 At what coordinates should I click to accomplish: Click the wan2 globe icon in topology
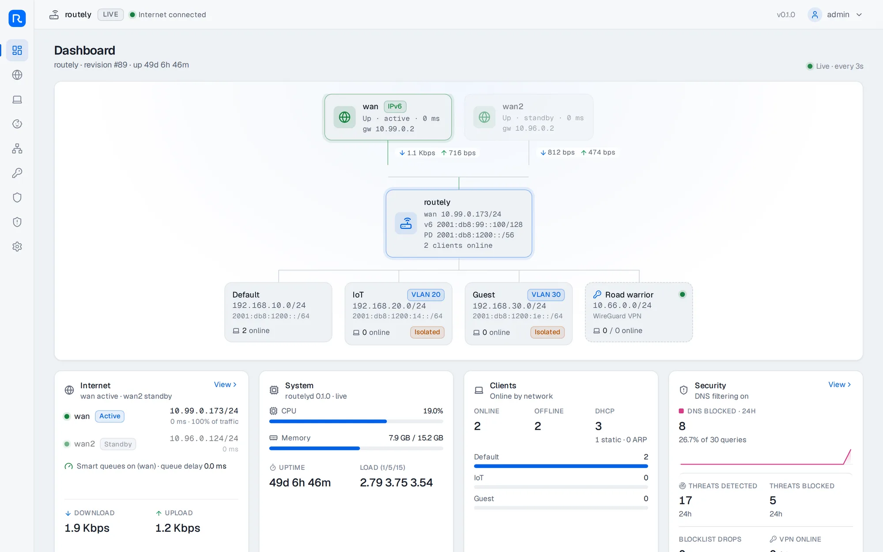(x=484, y=117)
